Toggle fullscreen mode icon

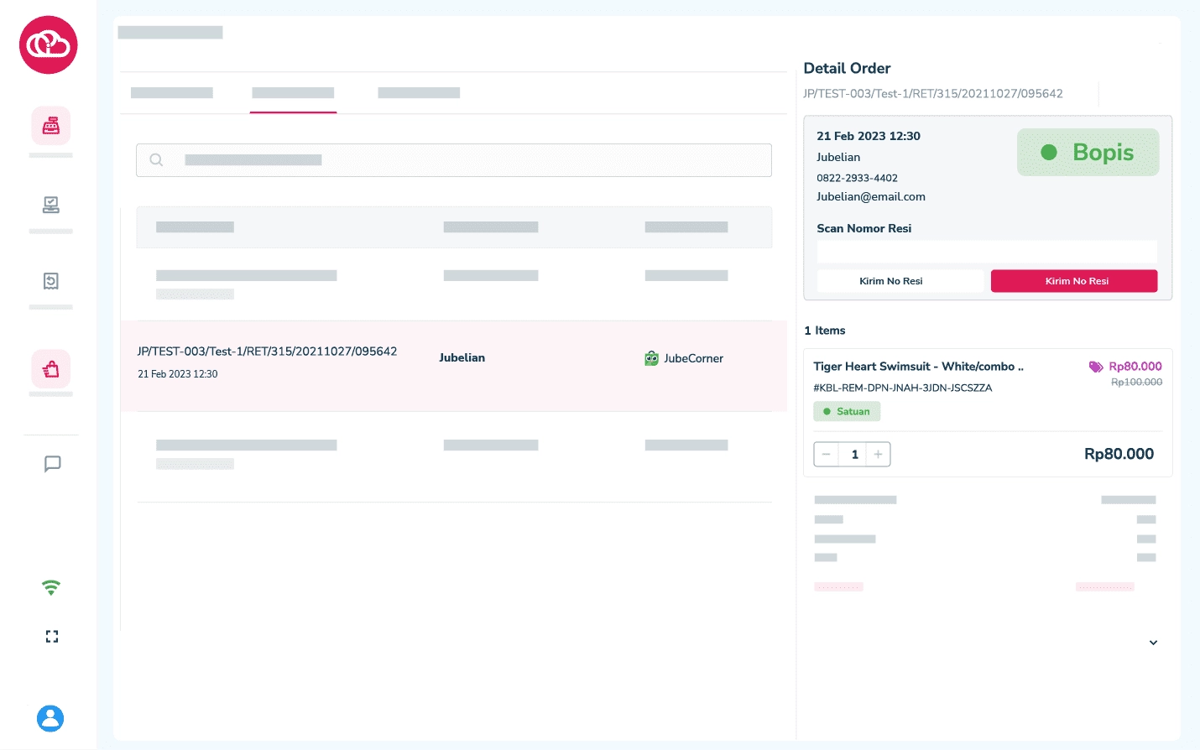click(x=52, y=637)
